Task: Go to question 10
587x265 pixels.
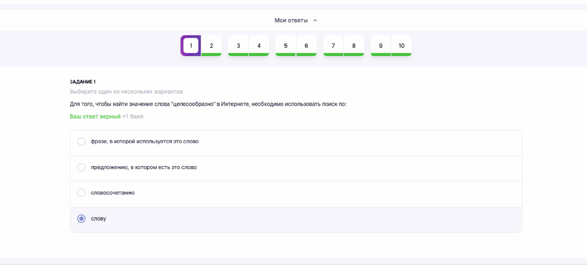Action: coord(401,46)
